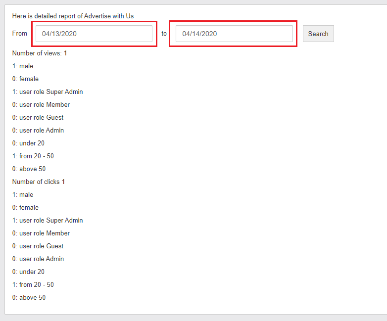Image resolution: width=387 pixels, height=321 pixels.
Task: Click the From date field showing 04/13/2020
Action: coord(94,34)
